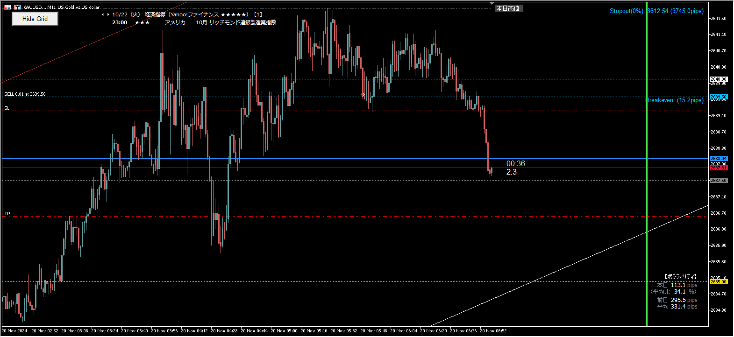The height and width of the screenshot is (337, 734).
Task: Go to previous economic indicator with left arrow
Action: [103, 14]
